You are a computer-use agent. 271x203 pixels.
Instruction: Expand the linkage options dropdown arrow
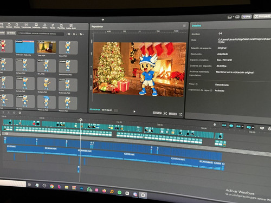(x=242, y=127)
